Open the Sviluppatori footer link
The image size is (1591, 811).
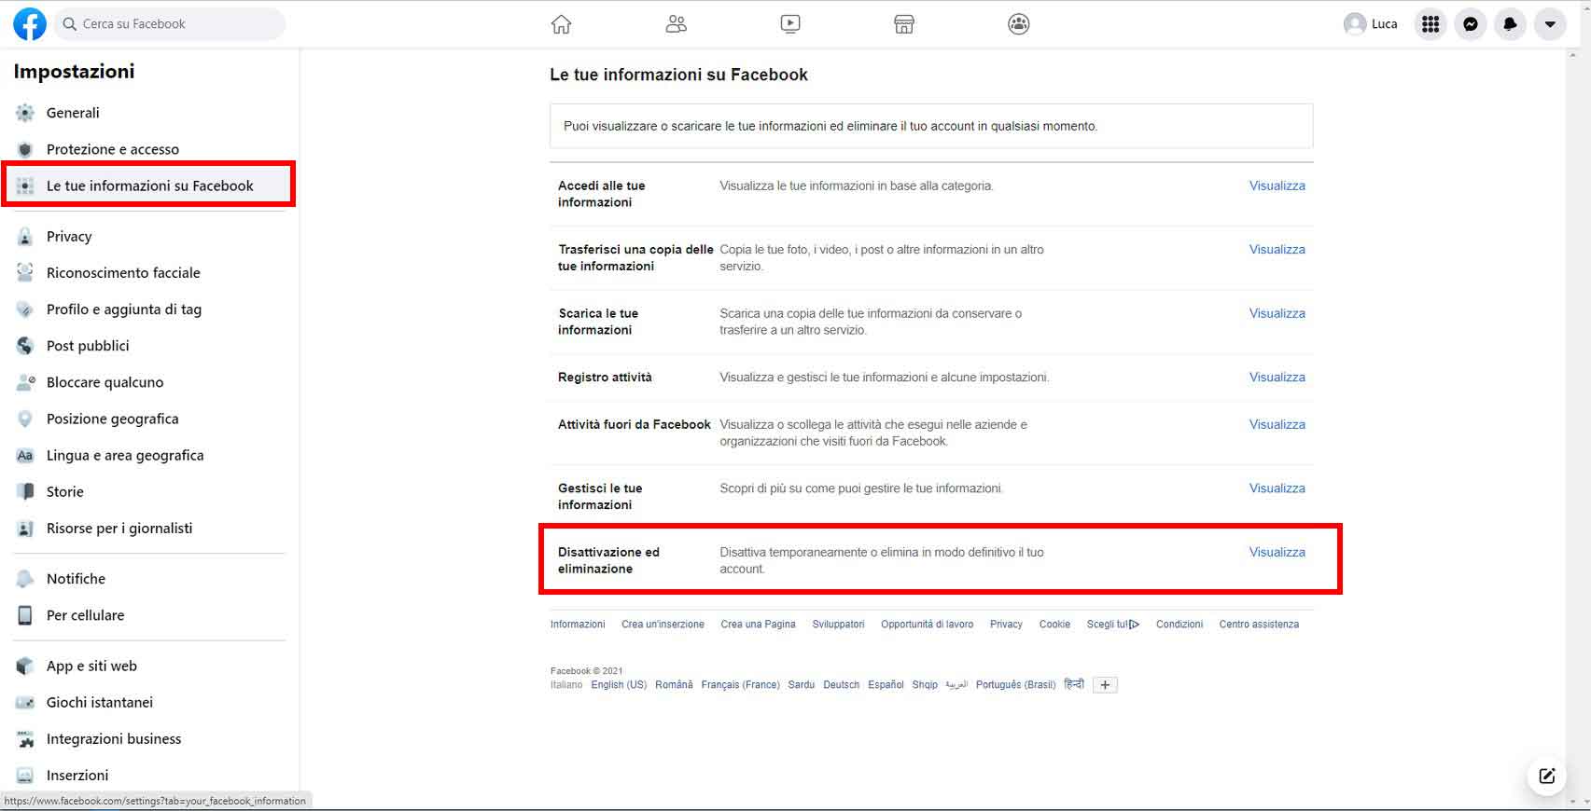[x=838, y=625]
